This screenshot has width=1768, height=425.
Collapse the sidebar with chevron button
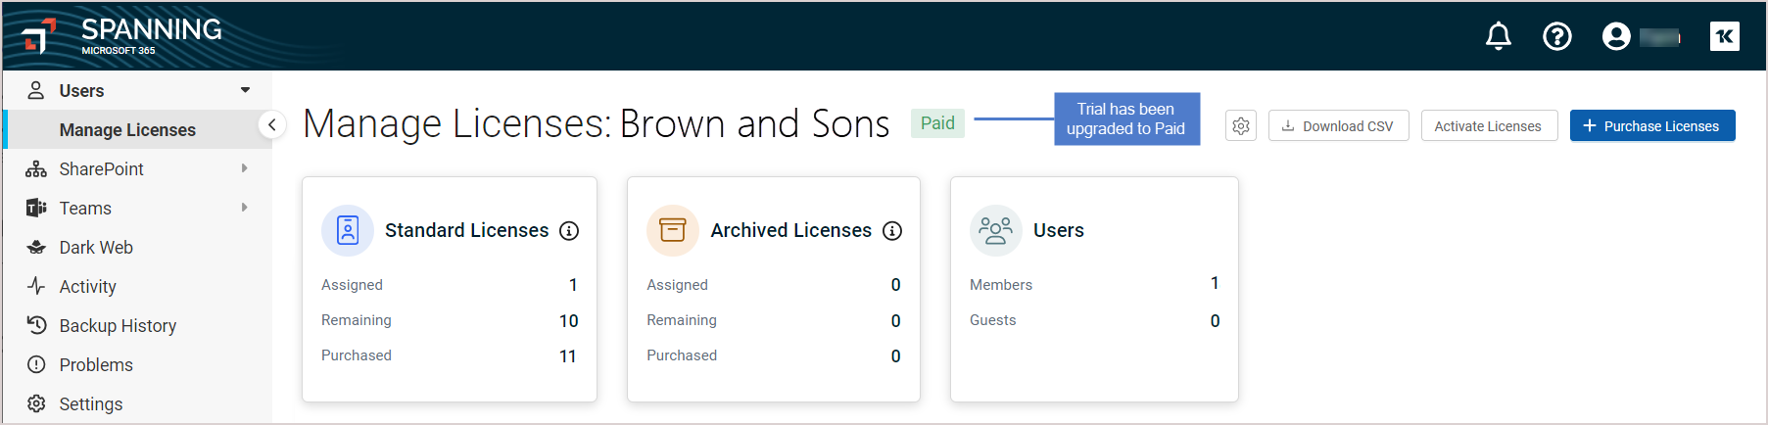(x=272, y=125)
